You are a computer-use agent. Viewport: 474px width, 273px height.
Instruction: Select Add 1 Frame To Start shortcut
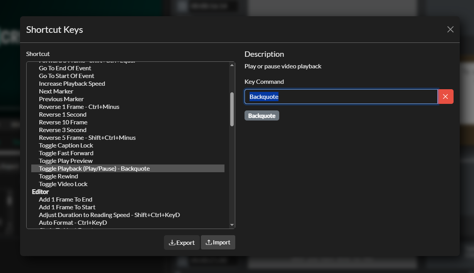(x=128, y=207)
